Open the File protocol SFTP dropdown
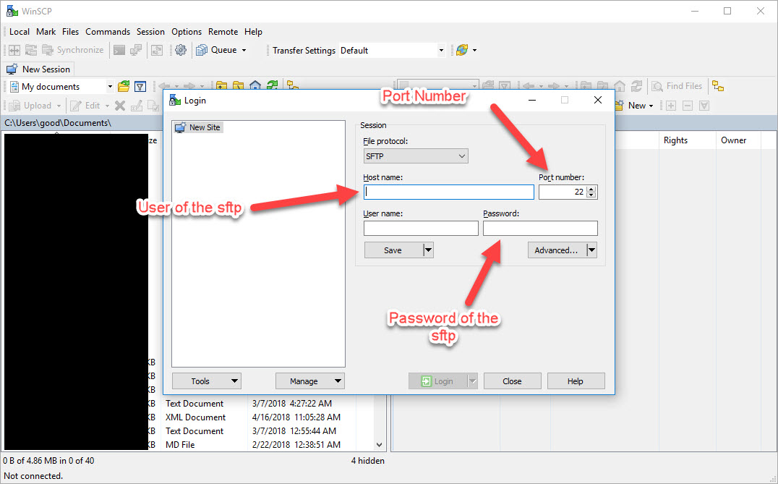778x484 pixels. coord(416,156)
